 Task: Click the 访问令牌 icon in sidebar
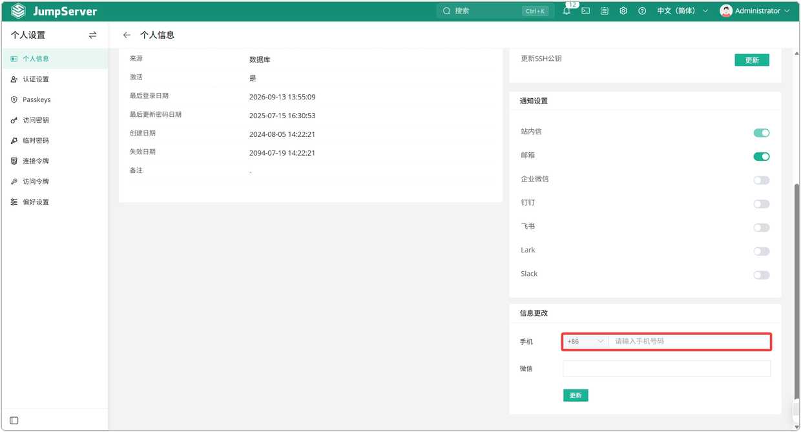point(14,181)
